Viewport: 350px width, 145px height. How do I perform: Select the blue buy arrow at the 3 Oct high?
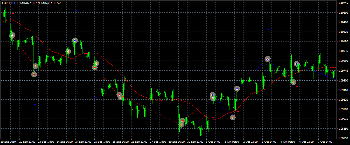[267, 59]
